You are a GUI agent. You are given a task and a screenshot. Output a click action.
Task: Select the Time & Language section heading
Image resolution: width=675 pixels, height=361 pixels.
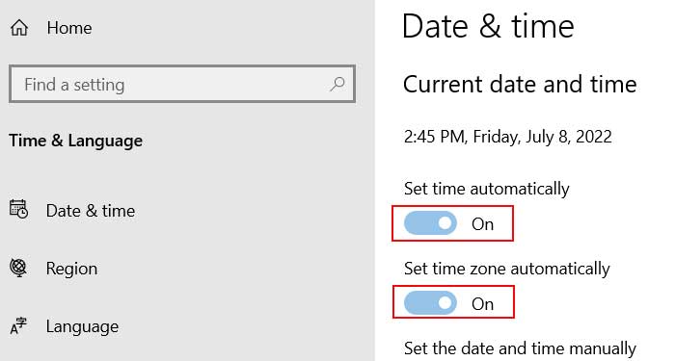coord(76,141)
